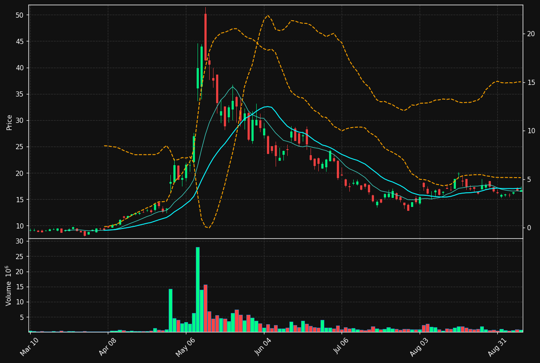This screenshot has height=363, width=540.
Task: Select the 15 tick on right indicator axis
Action: pyautogui.click(x=531, y=82)
